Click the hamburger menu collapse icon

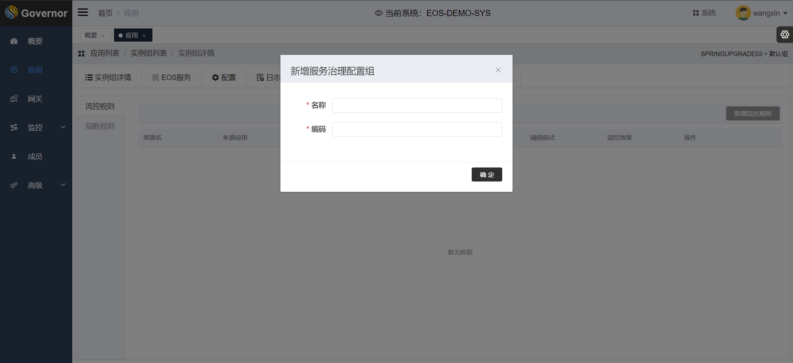(83, 12)
